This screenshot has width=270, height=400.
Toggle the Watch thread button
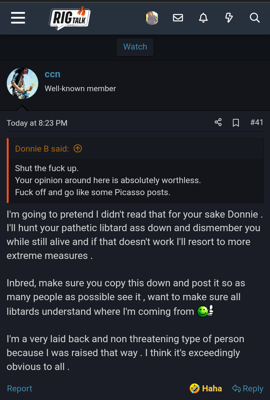pos(135,47)
